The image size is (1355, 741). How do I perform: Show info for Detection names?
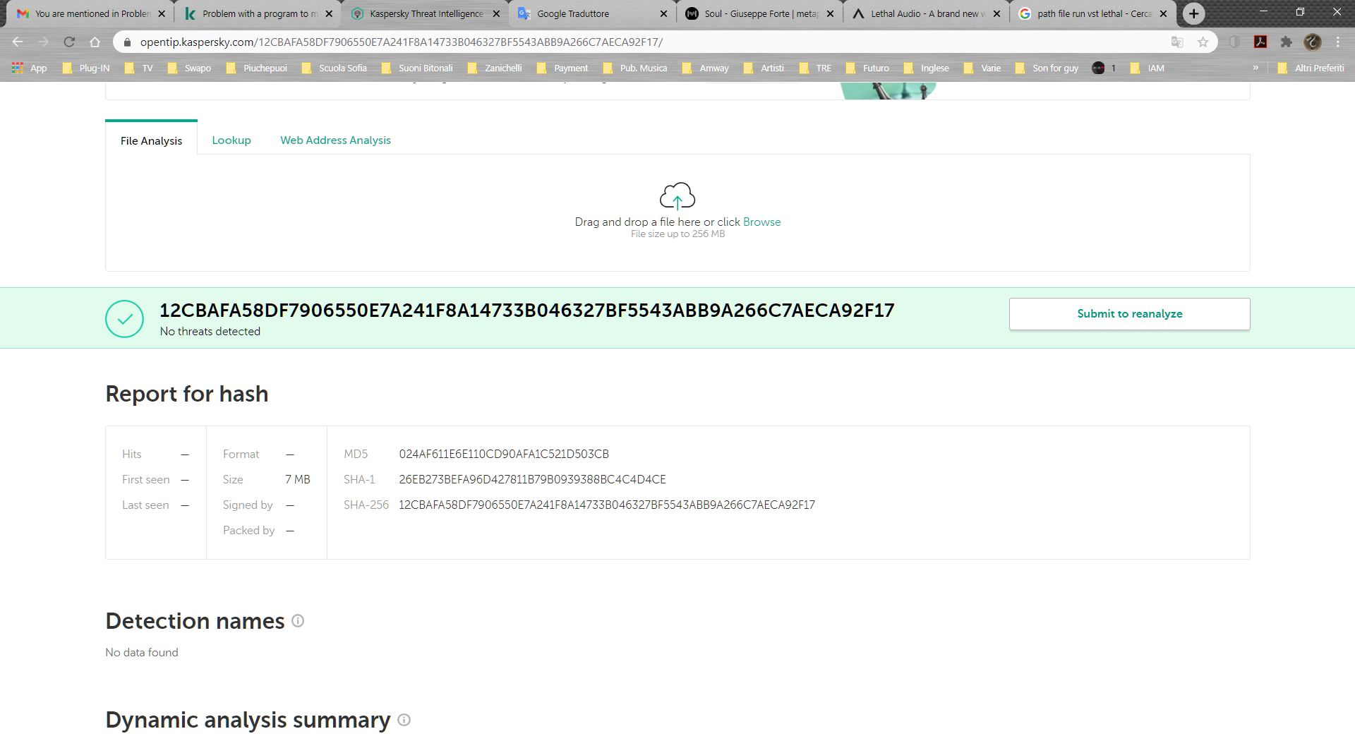click(x=298, y=620)
